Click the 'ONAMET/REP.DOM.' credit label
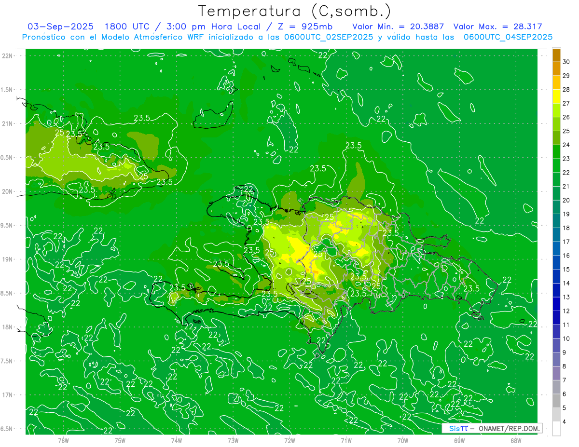This screenshot has height=447, width=579. pyautogui.click(x=509, y=428)
